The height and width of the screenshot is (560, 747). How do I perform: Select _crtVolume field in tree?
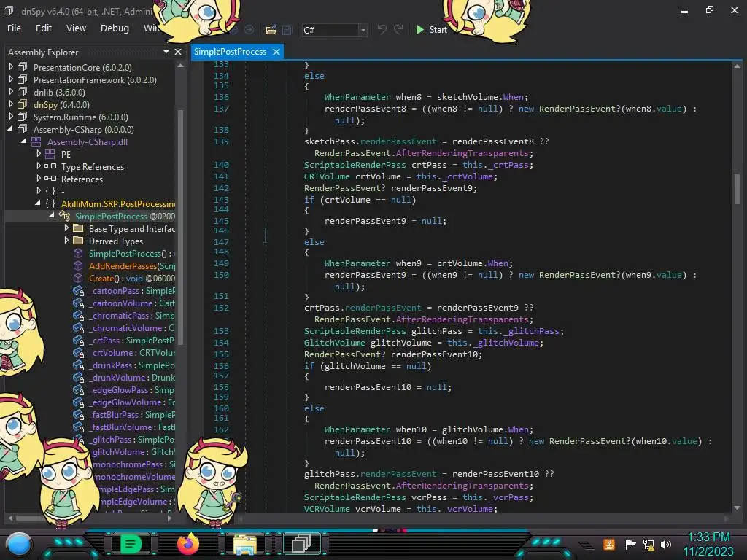coord(132,352)
